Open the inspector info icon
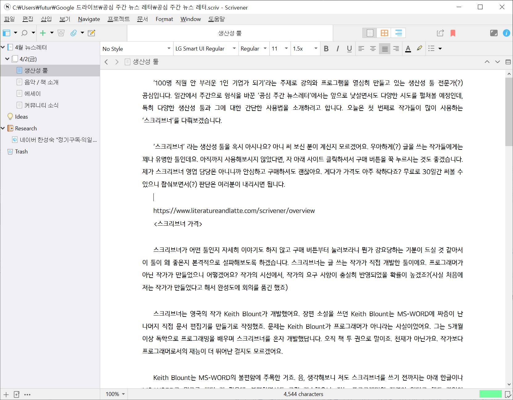This screenshot has height=400, width=513. (x=506, y=33)
